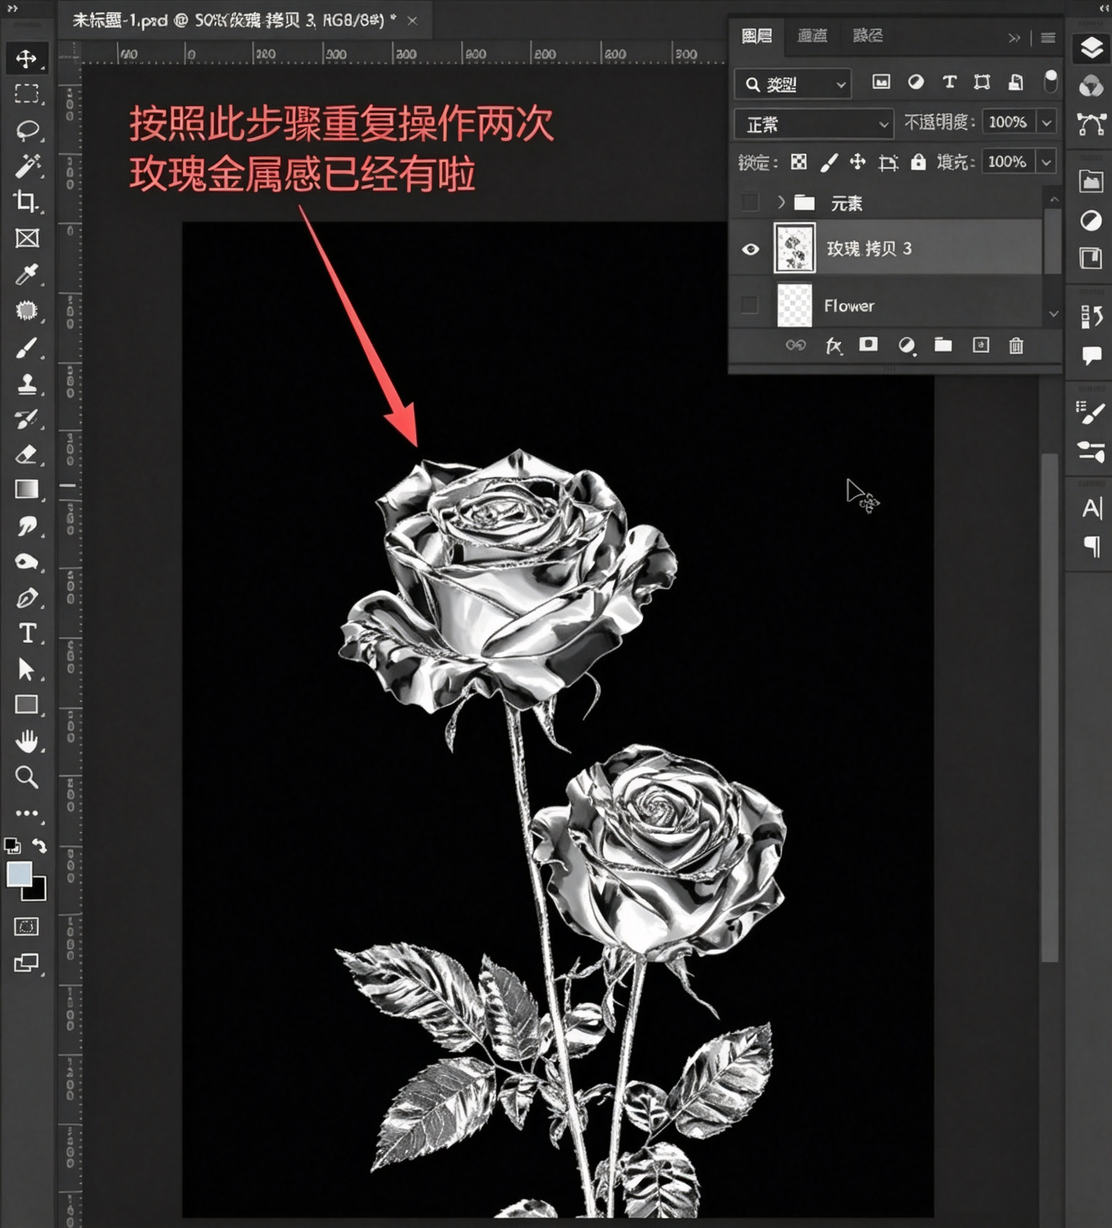
Task: Open the fill slider dropdown arrow
Action: coord(1046,162)
